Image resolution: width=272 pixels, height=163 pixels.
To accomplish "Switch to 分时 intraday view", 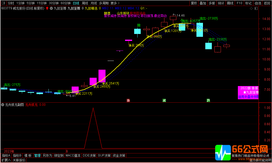I will (11, 3).
